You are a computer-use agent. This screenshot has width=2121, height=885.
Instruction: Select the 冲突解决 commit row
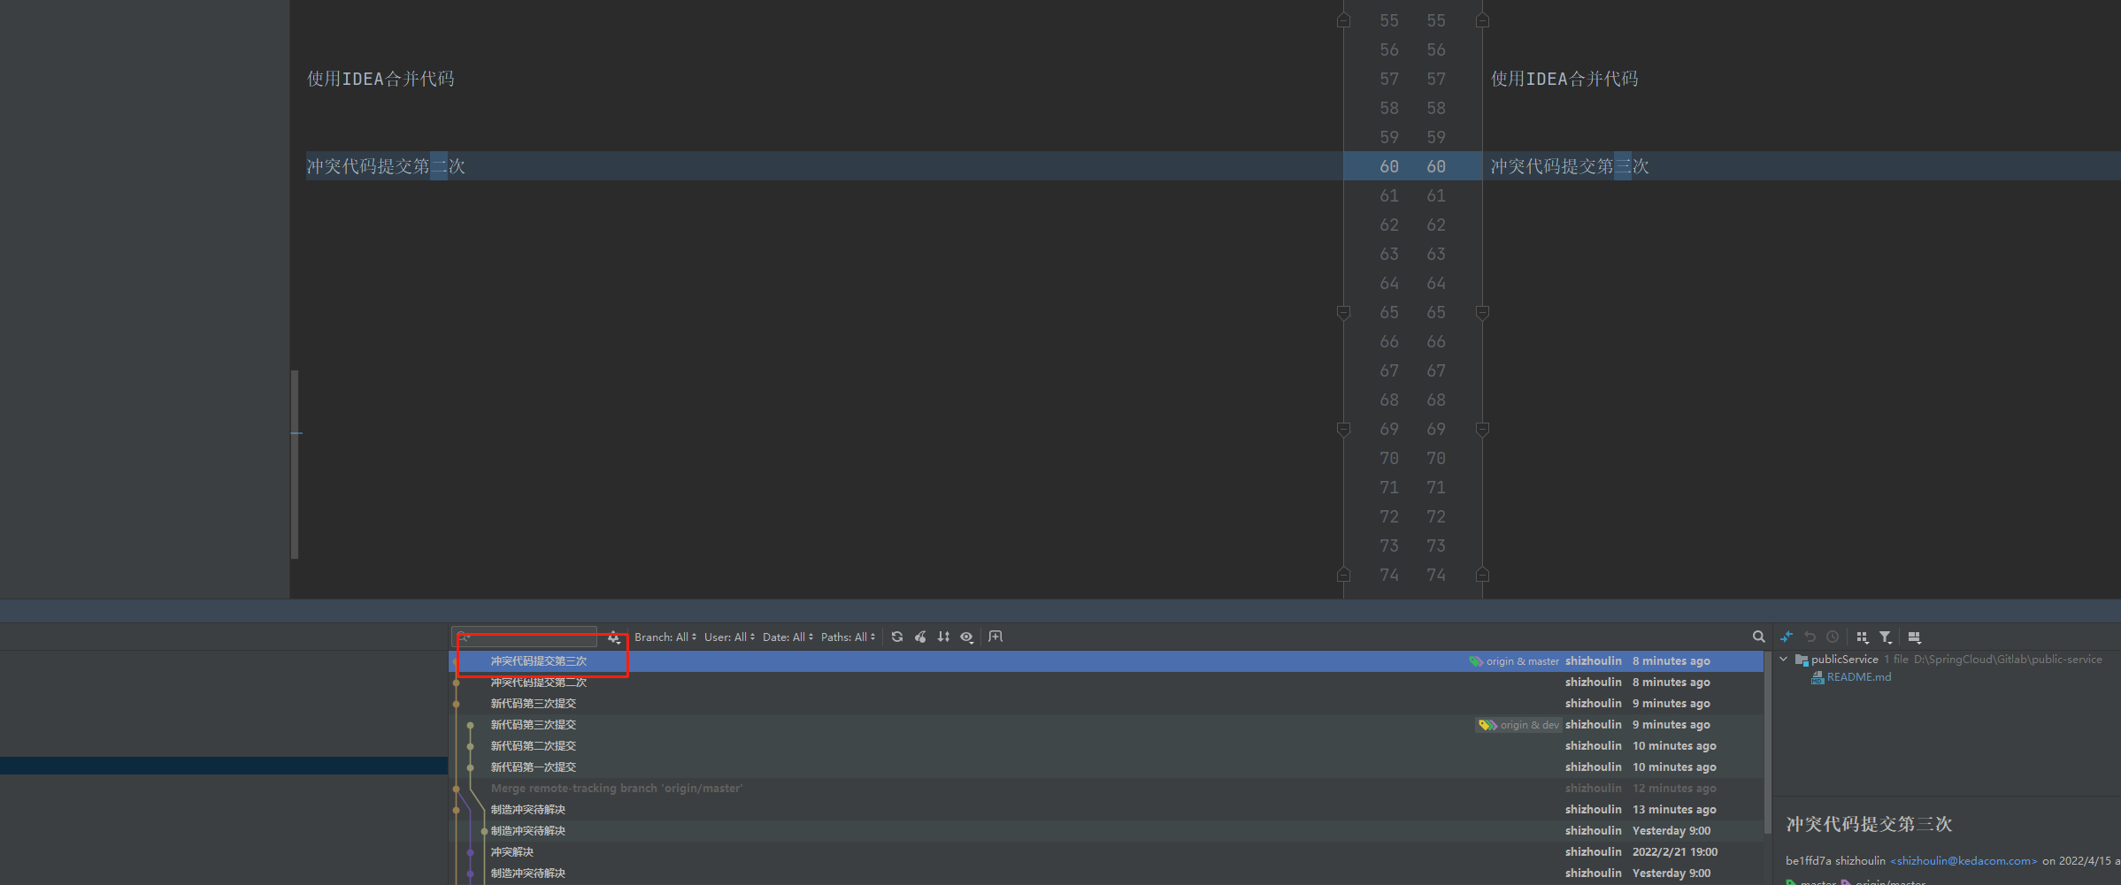click(1106, 852)
